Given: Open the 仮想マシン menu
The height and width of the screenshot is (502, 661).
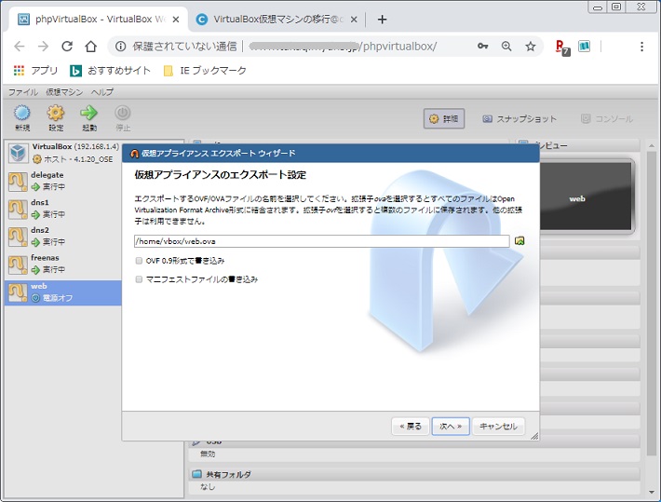Looking at the screenshot, I should pyautogui.click(x=64, y=92).
